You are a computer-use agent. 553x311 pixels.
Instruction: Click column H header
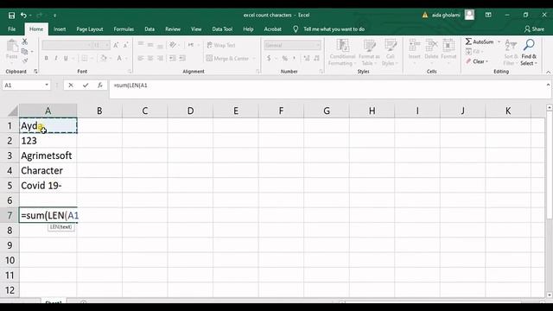[372, 111]
